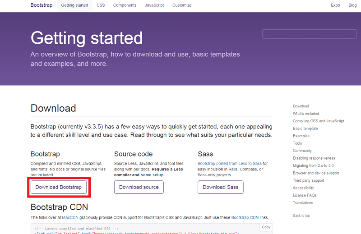
Task: Go to 'Browser and device support' section
Action: (315, 173)
